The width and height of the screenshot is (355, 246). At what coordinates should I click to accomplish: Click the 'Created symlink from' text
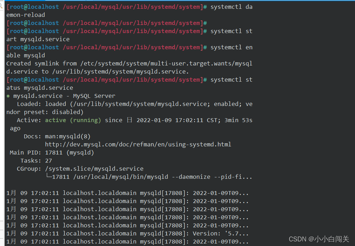[x=42, y=63]
